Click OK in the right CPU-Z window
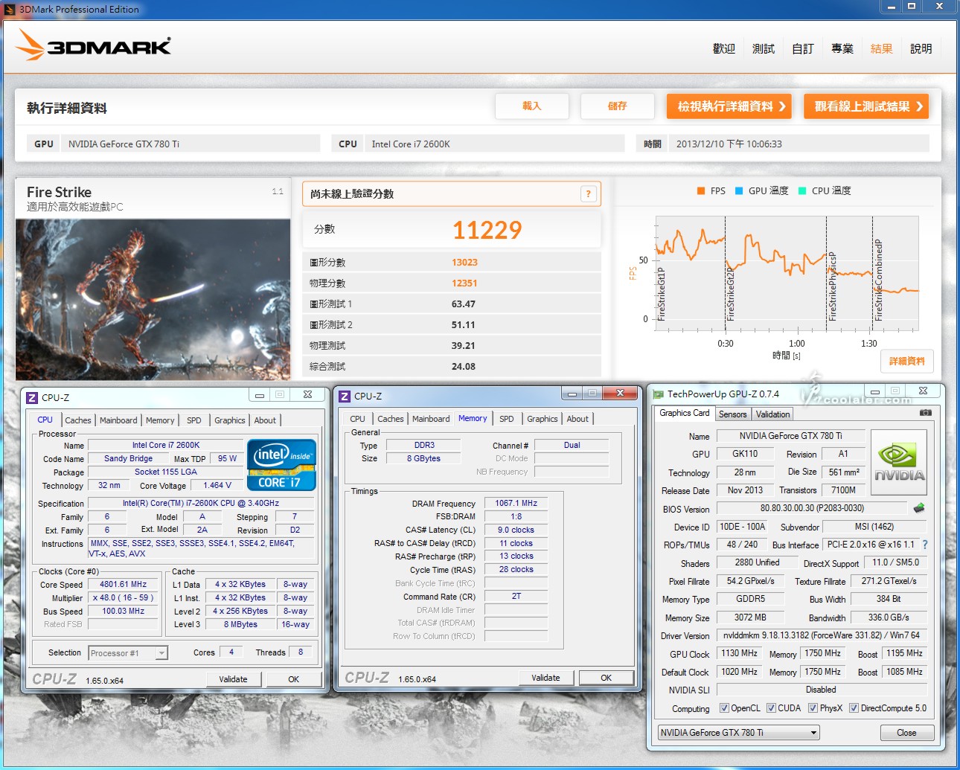 click(x=607, y=678)
